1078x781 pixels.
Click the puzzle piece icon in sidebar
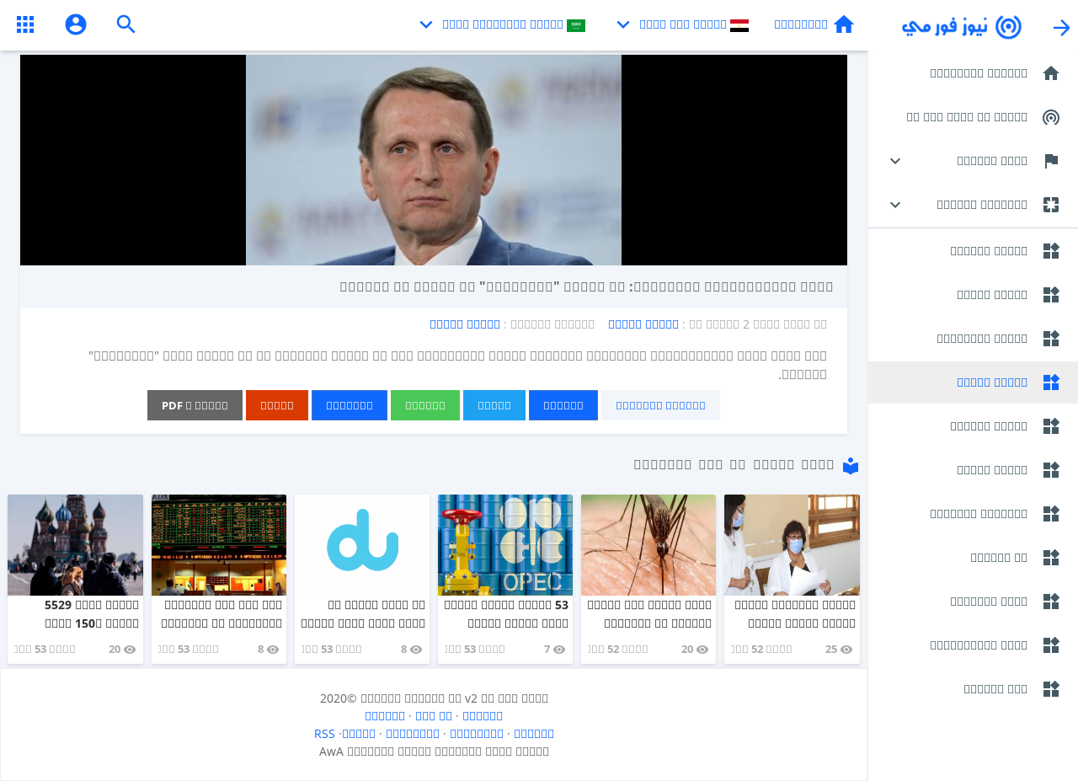(x=1051, y=205)
